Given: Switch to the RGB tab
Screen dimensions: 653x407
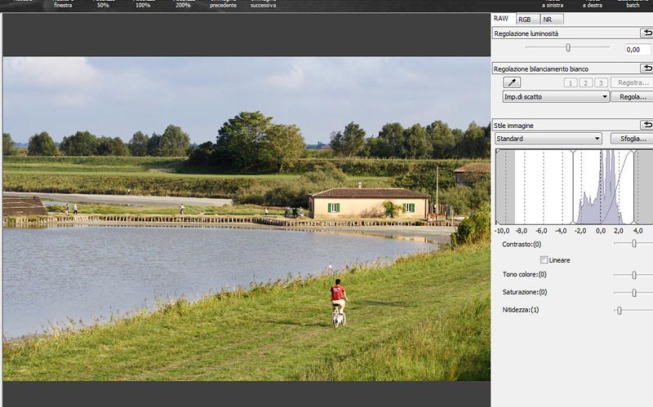Looking at the screenshot, I should coord(525,19).
